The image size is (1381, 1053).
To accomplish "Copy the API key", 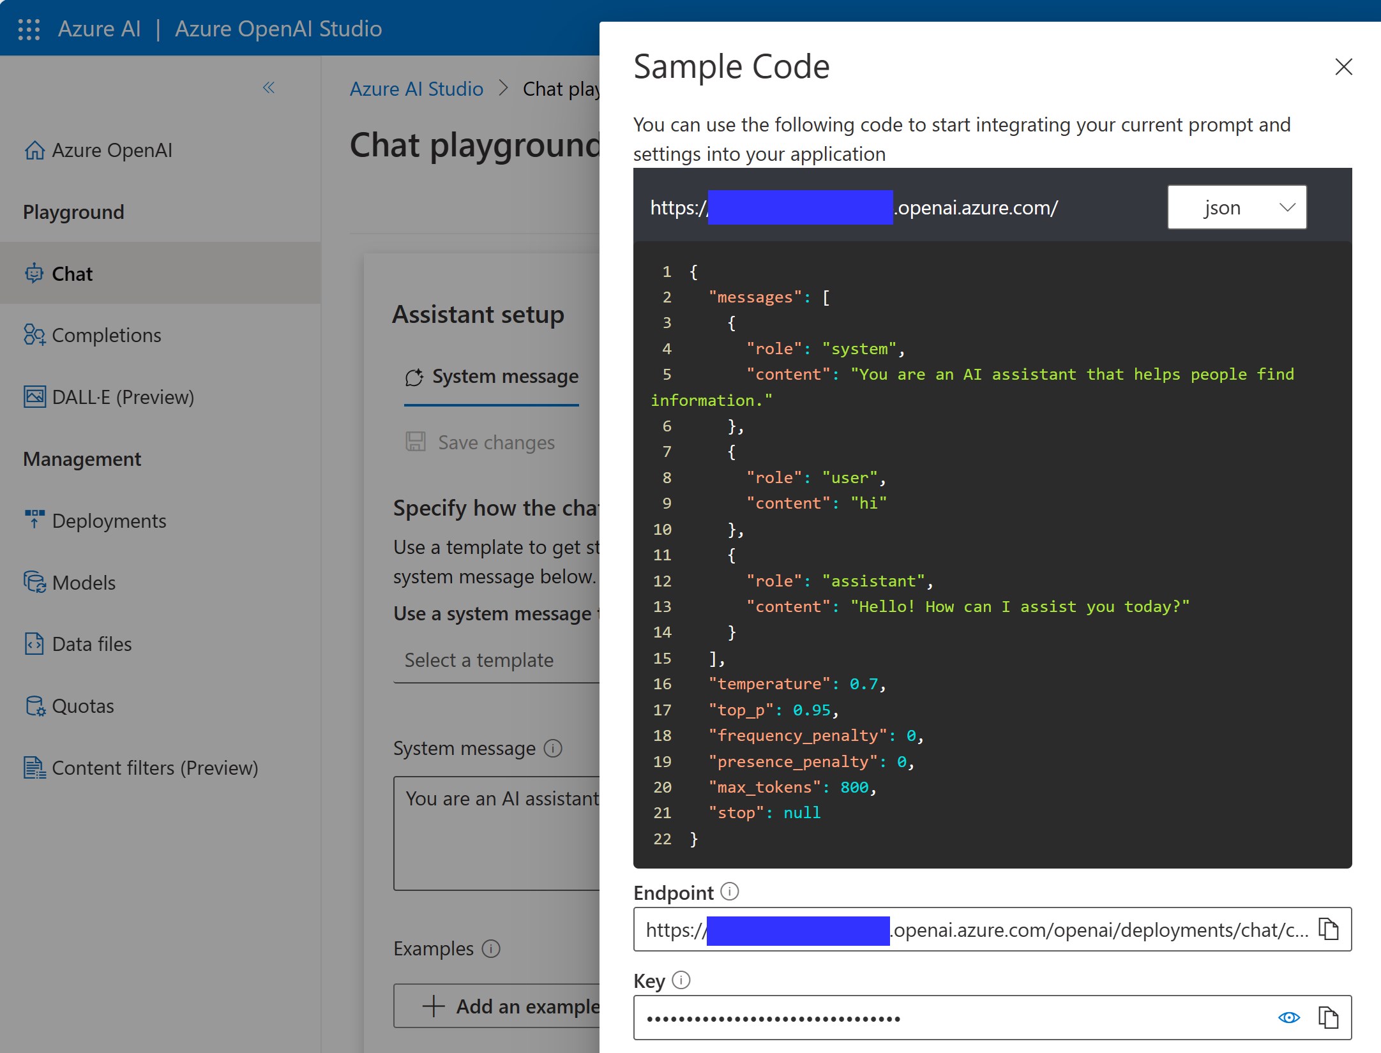I will (1329, 1017).
